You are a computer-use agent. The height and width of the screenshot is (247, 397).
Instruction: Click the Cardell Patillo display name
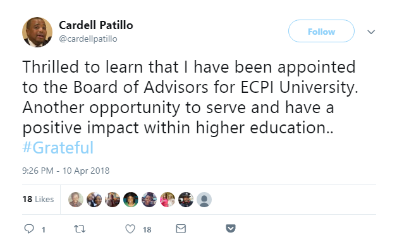[x=96, y=25]
